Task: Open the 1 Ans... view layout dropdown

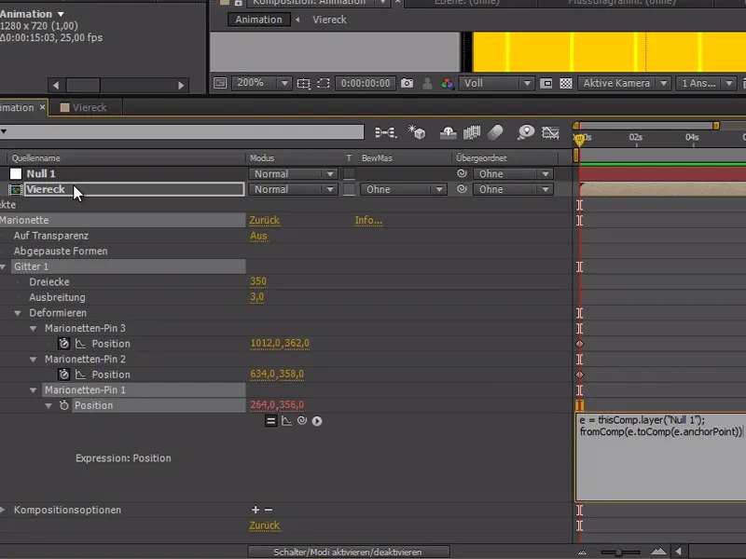Action: point(707,83)
